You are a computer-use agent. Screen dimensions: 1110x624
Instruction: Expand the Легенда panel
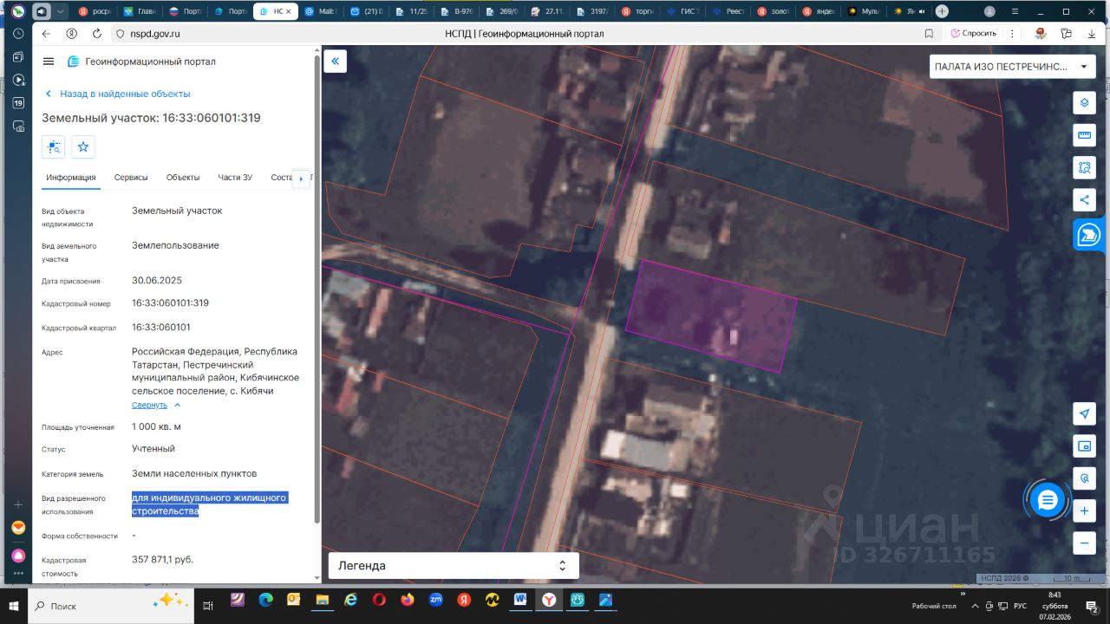pyautogui.click(x=453, y=566)
